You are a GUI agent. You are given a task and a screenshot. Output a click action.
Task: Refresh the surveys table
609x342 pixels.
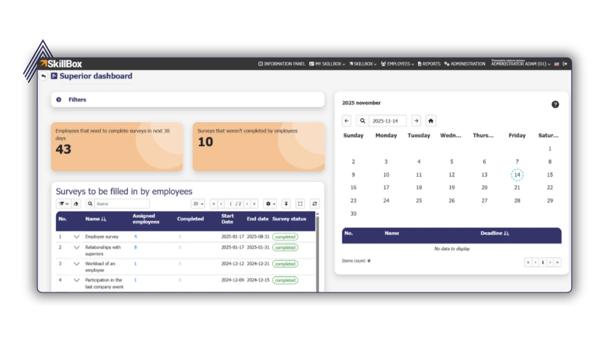(x=314, y=203)
